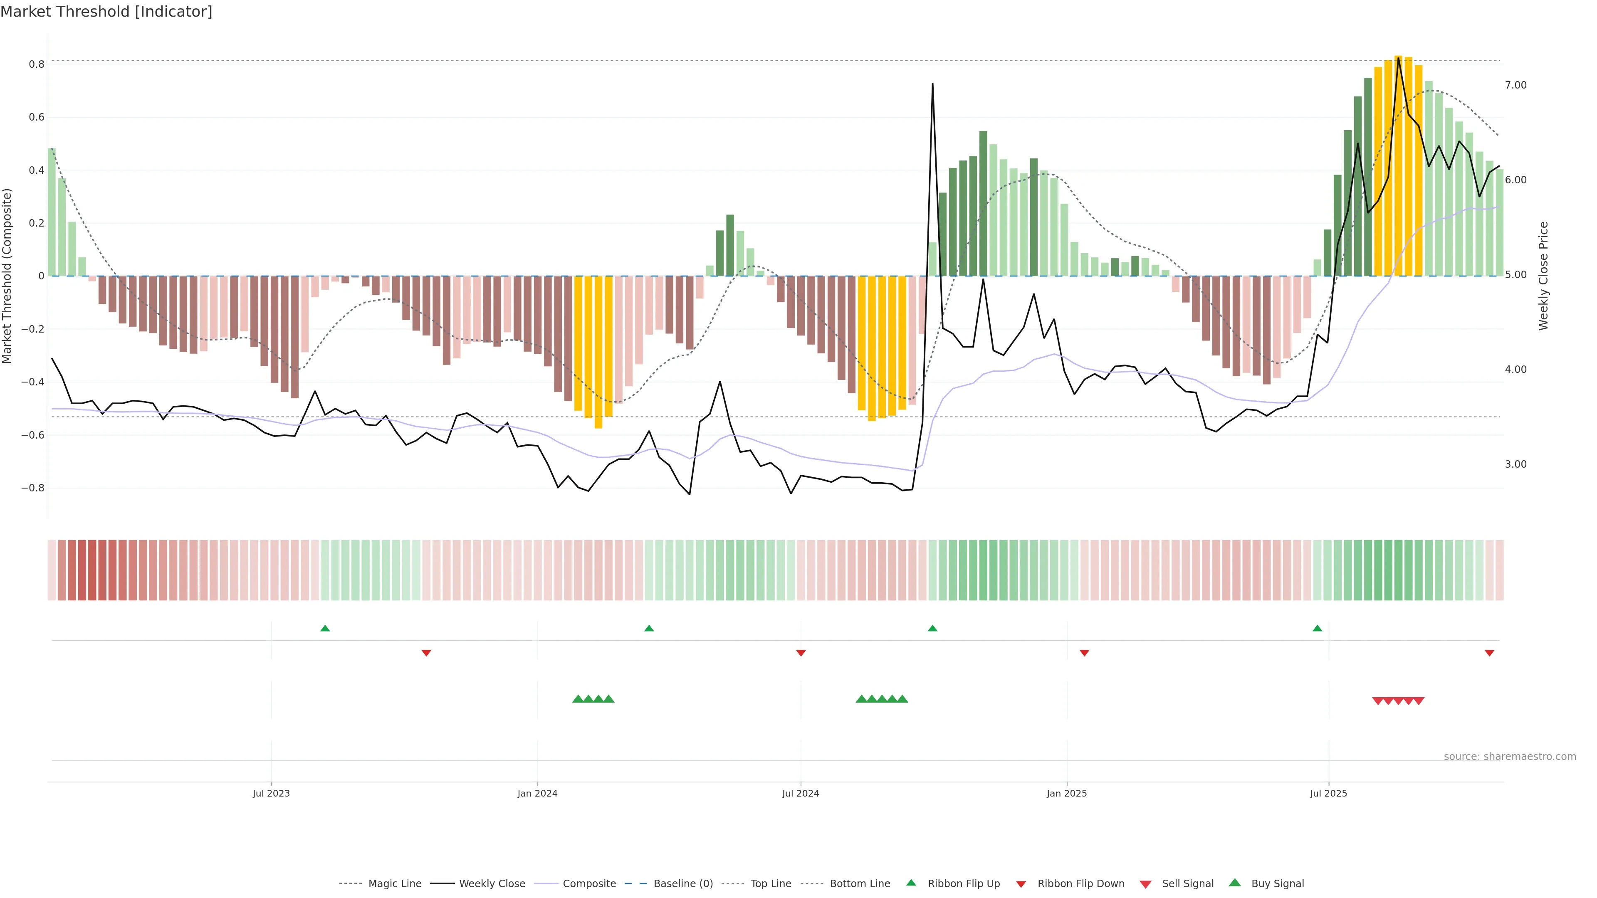Viewport: 1597px width, 898px height.
Task: Click the Jul 2023 x-axis label
Action: tap(271, 793)
